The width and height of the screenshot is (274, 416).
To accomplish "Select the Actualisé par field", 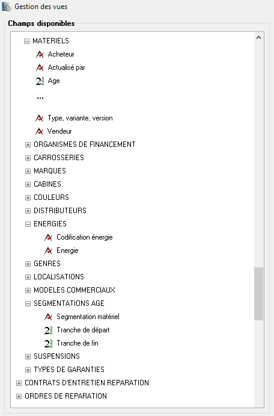I will point(67,67).
